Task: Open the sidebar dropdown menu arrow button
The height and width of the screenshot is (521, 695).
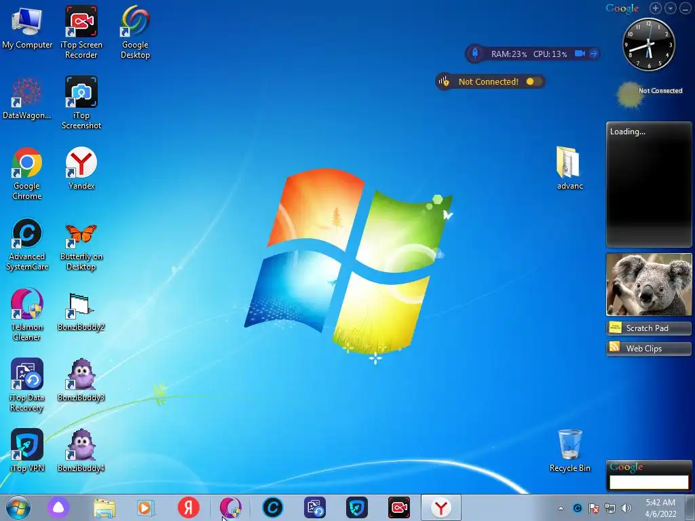Action: click(670, 8)
